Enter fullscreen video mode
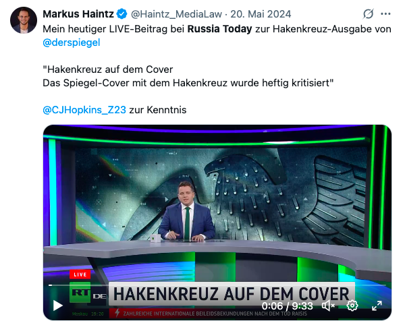Viewport: 403px width, 323px height. pos(377,305)
